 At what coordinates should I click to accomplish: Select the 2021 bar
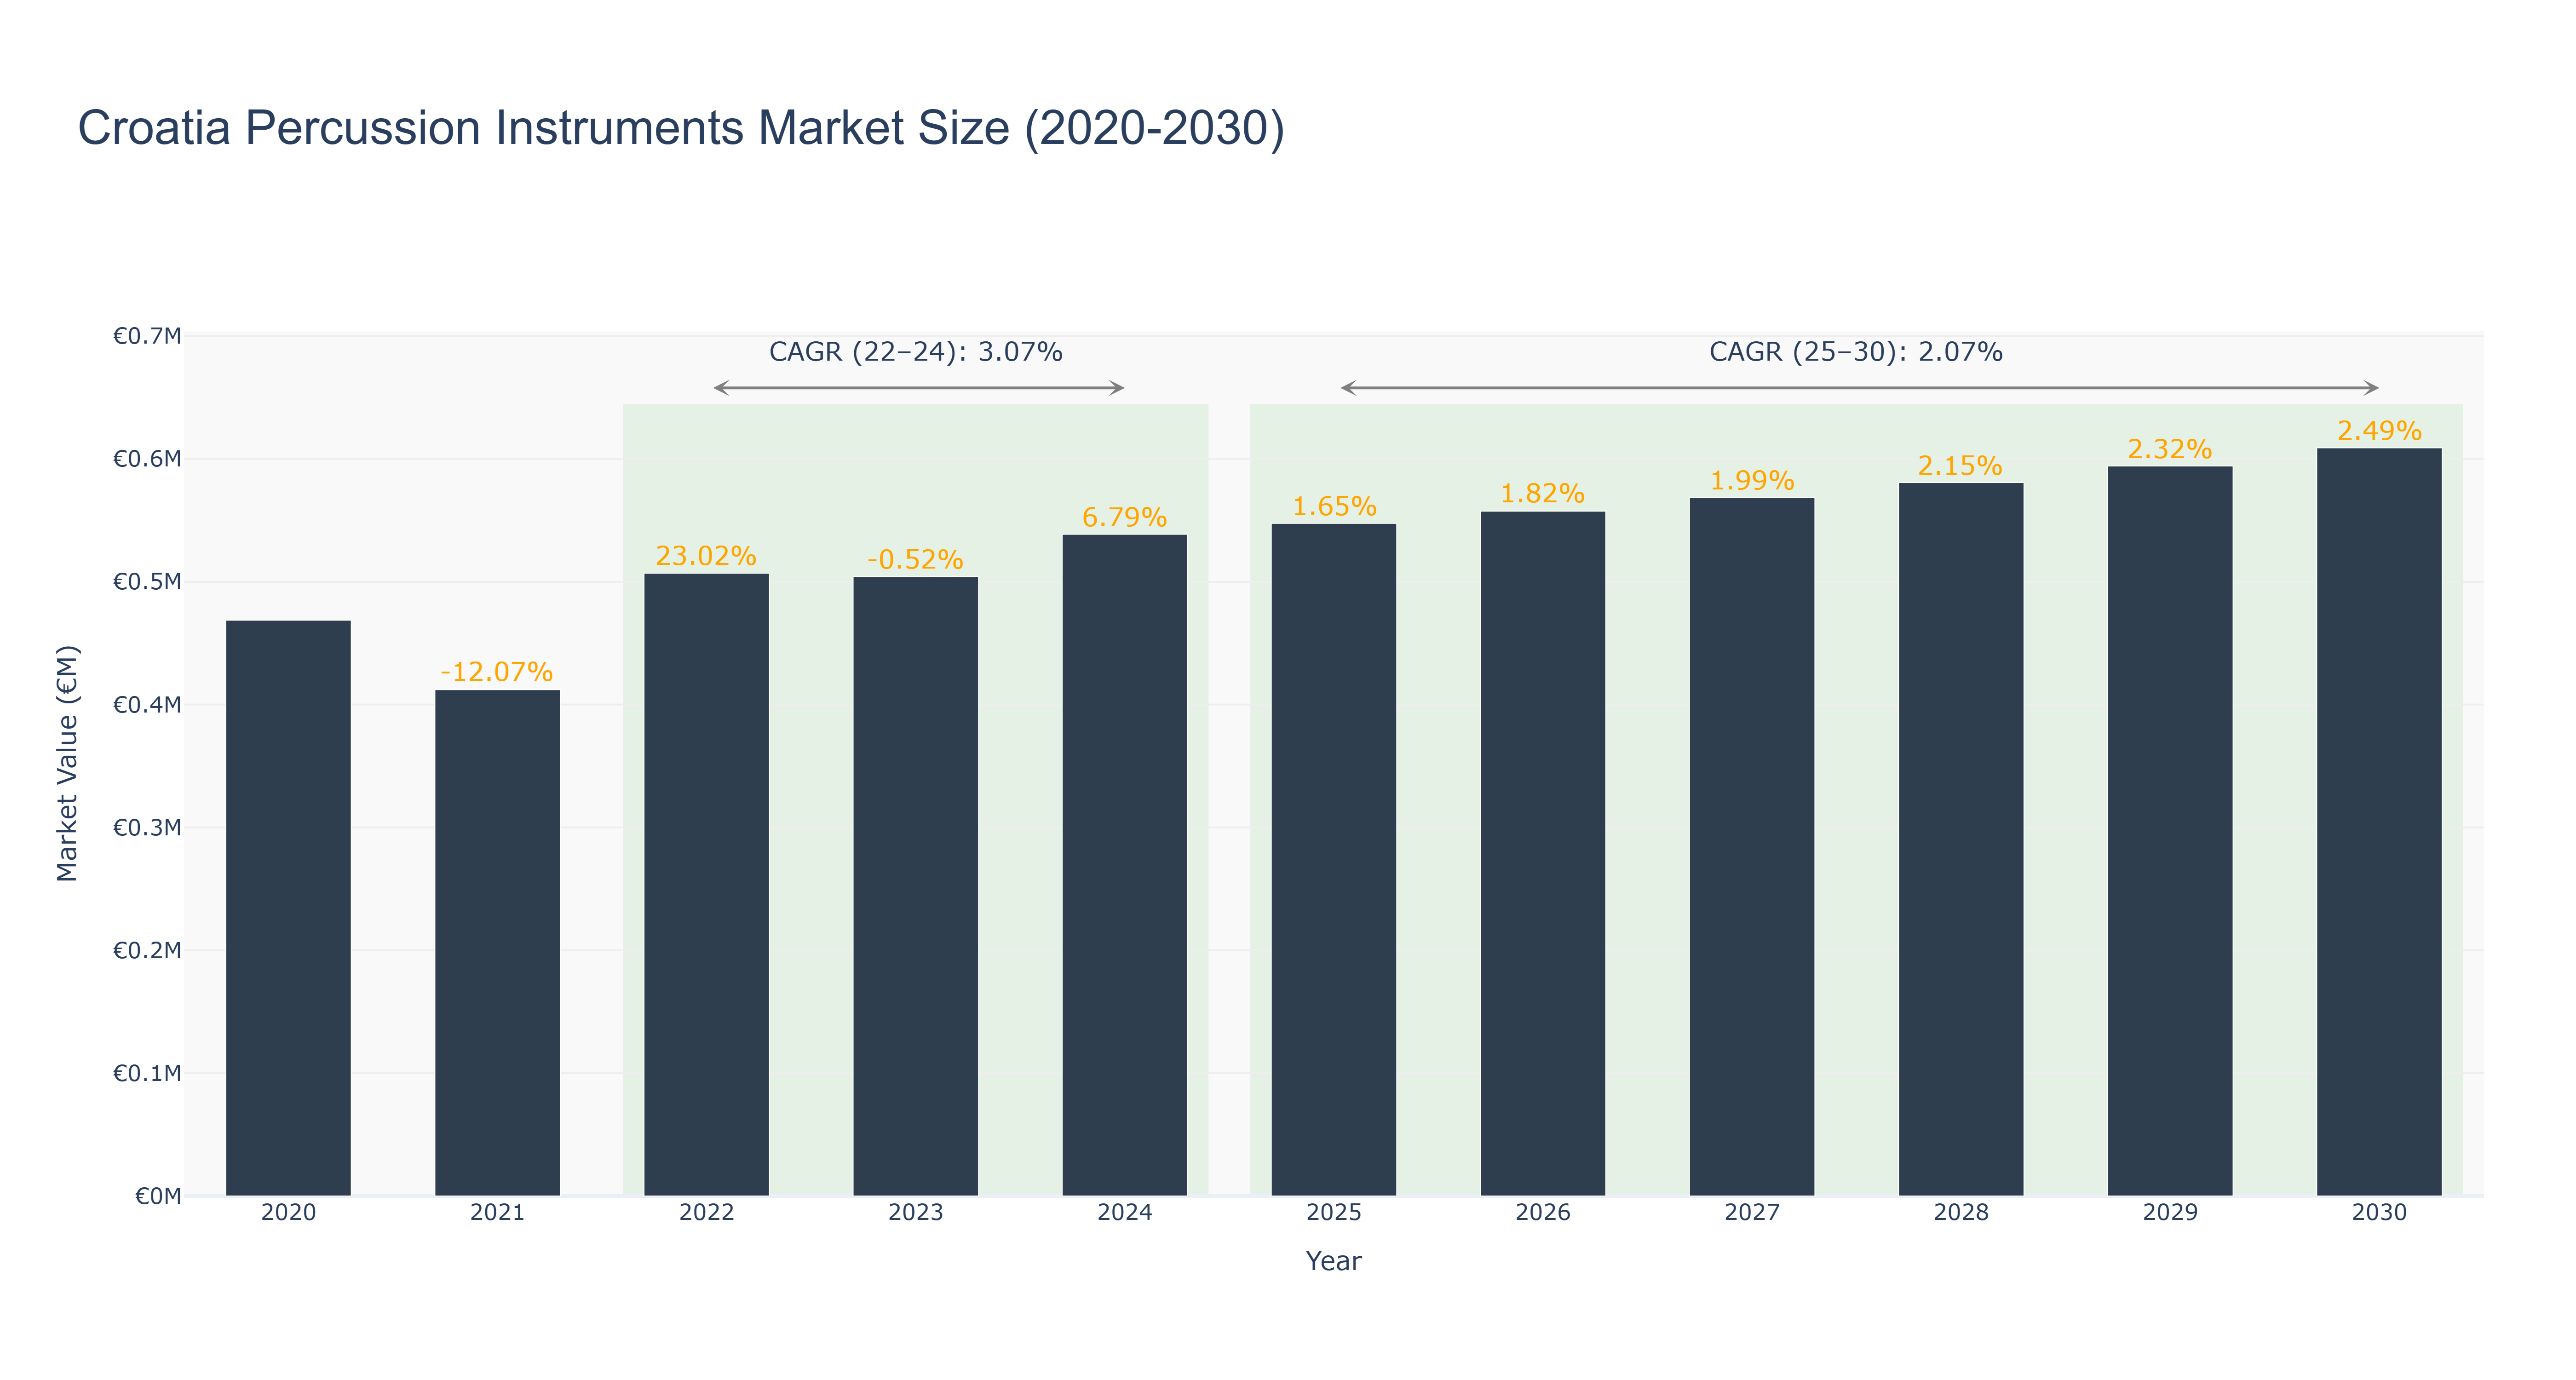pos(497,943)
